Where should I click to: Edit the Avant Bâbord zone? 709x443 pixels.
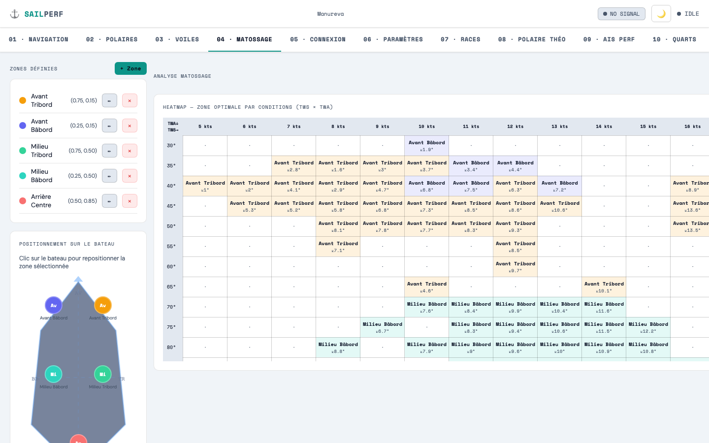click(109, 126)
